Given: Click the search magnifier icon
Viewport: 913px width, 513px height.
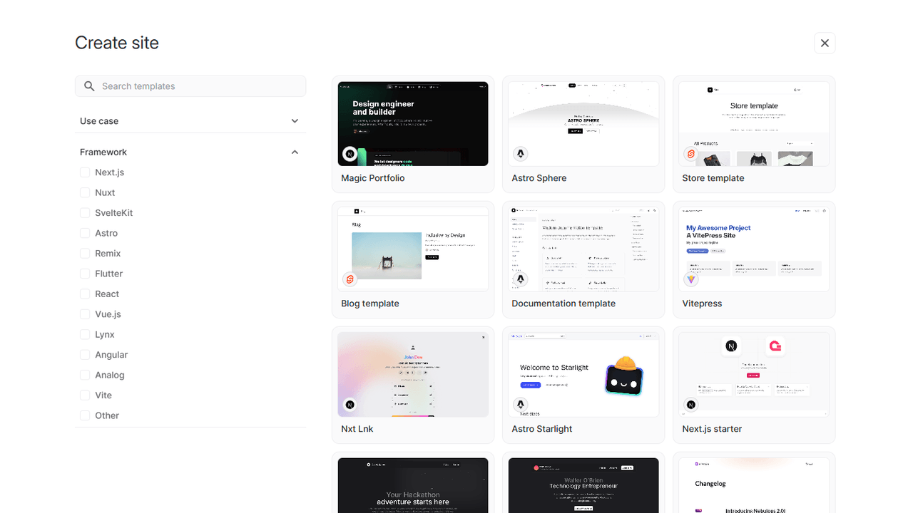Looking at the screenshot, I should 89,86.
